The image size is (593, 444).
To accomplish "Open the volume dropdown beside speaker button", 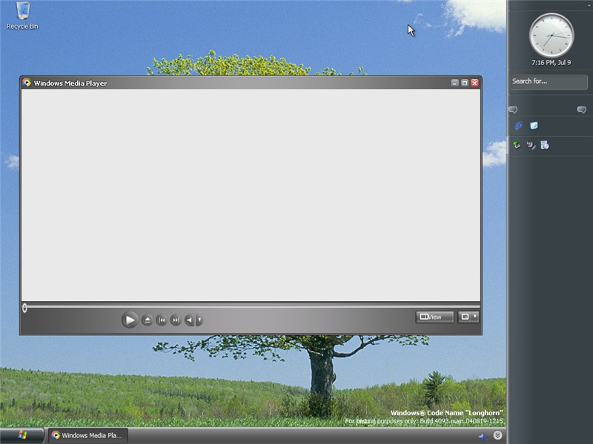I will [199, 320].
